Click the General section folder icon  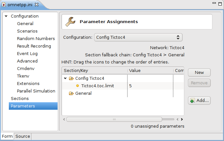(x=71, y=93)
